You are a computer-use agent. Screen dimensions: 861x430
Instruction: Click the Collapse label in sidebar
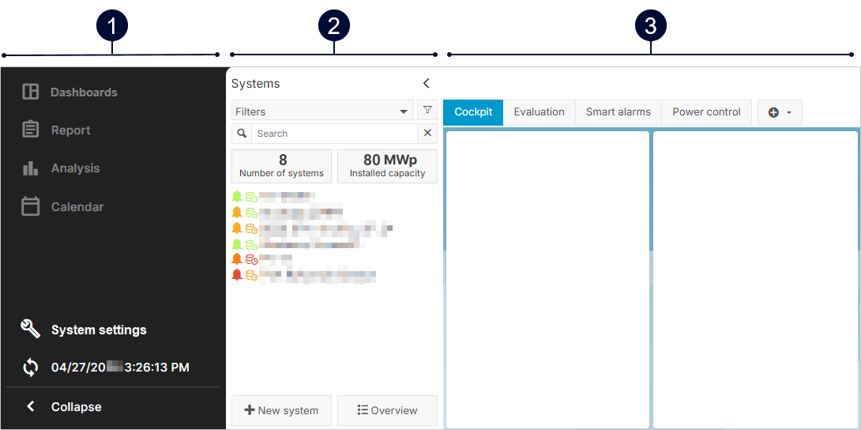tap(77, 407)
